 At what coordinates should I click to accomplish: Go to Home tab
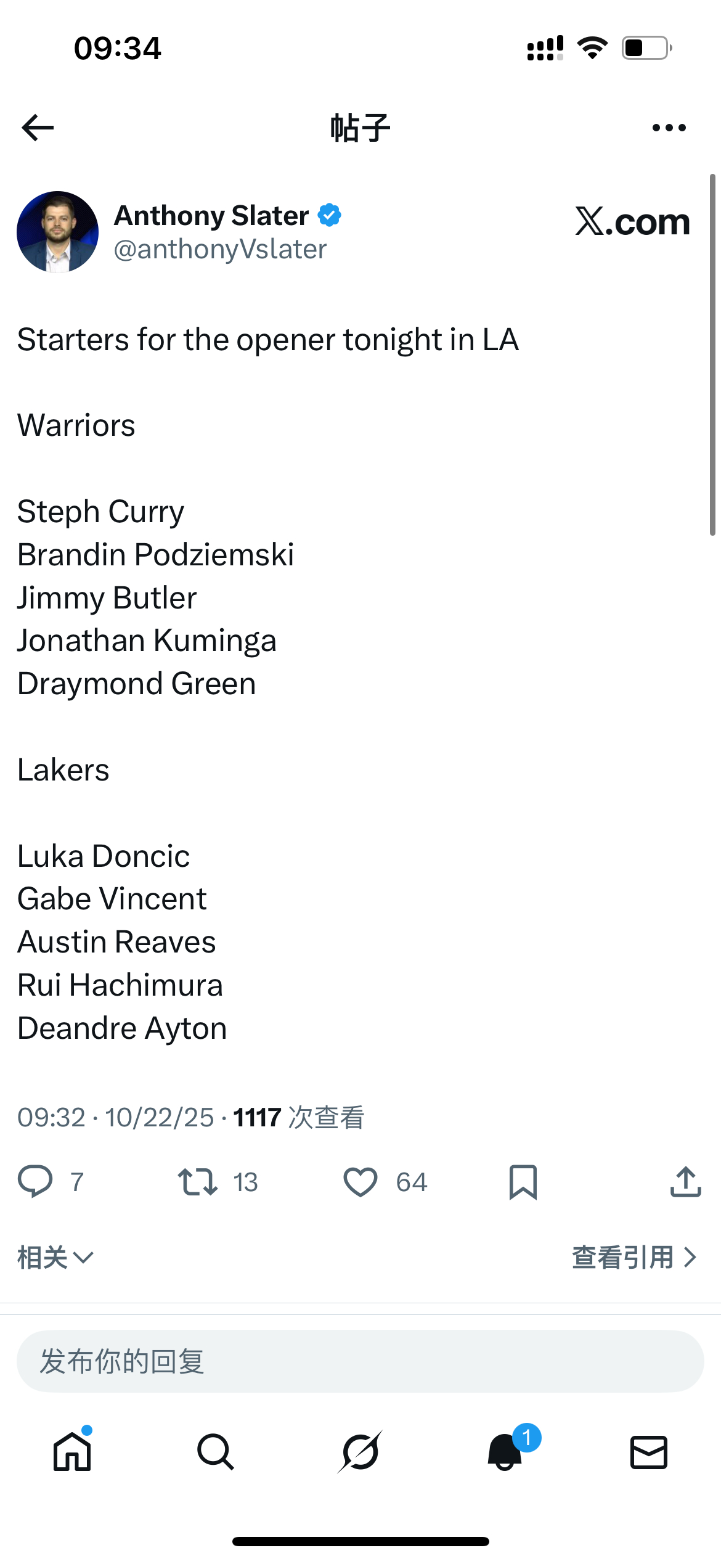(72, 1452)
